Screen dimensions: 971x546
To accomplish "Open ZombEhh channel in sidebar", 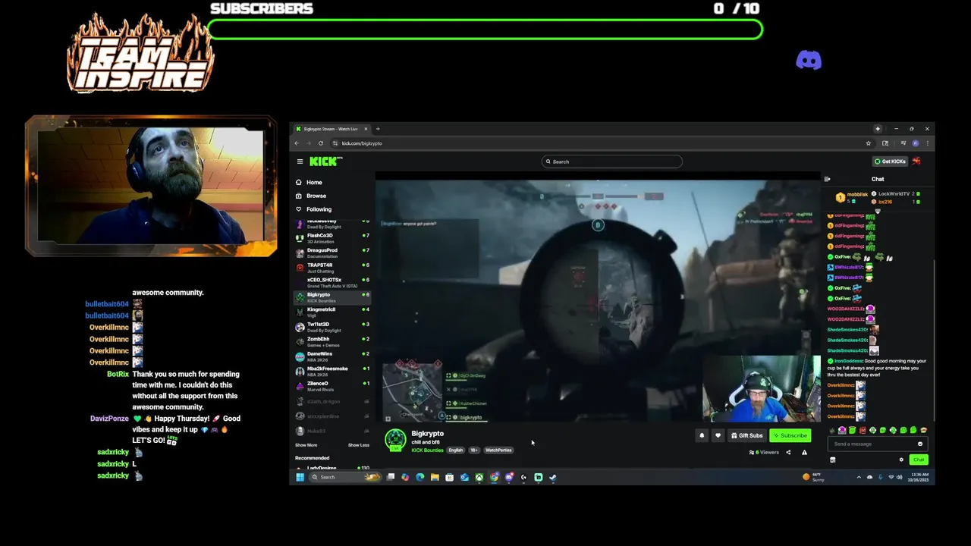I will click(x=332, y=341).
